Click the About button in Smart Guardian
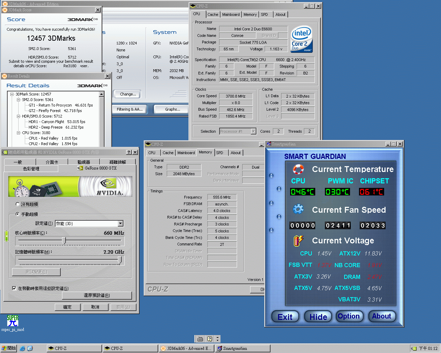The width and height of the screenshot is (441, 353). (382, 316)
